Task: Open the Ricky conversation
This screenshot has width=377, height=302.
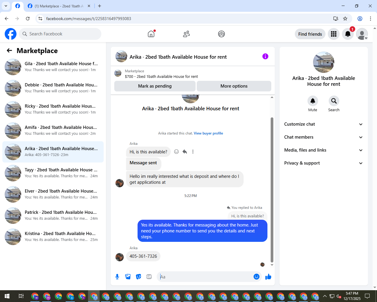Action: click(53, 109)
